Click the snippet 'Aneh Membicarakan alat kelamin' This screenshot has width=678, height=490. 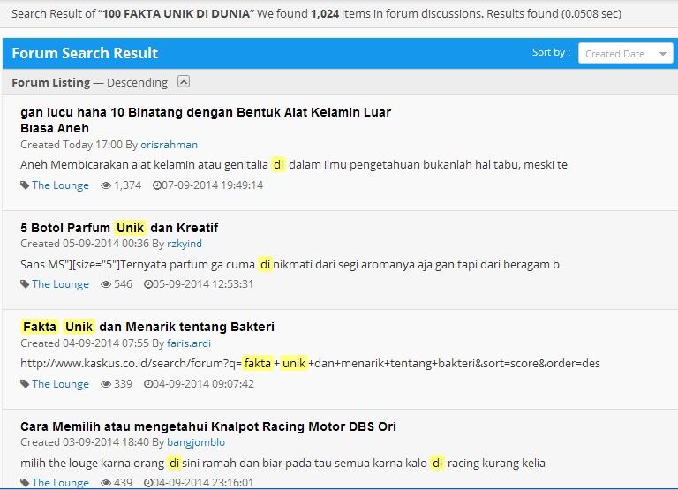click(x=294, y=165)
